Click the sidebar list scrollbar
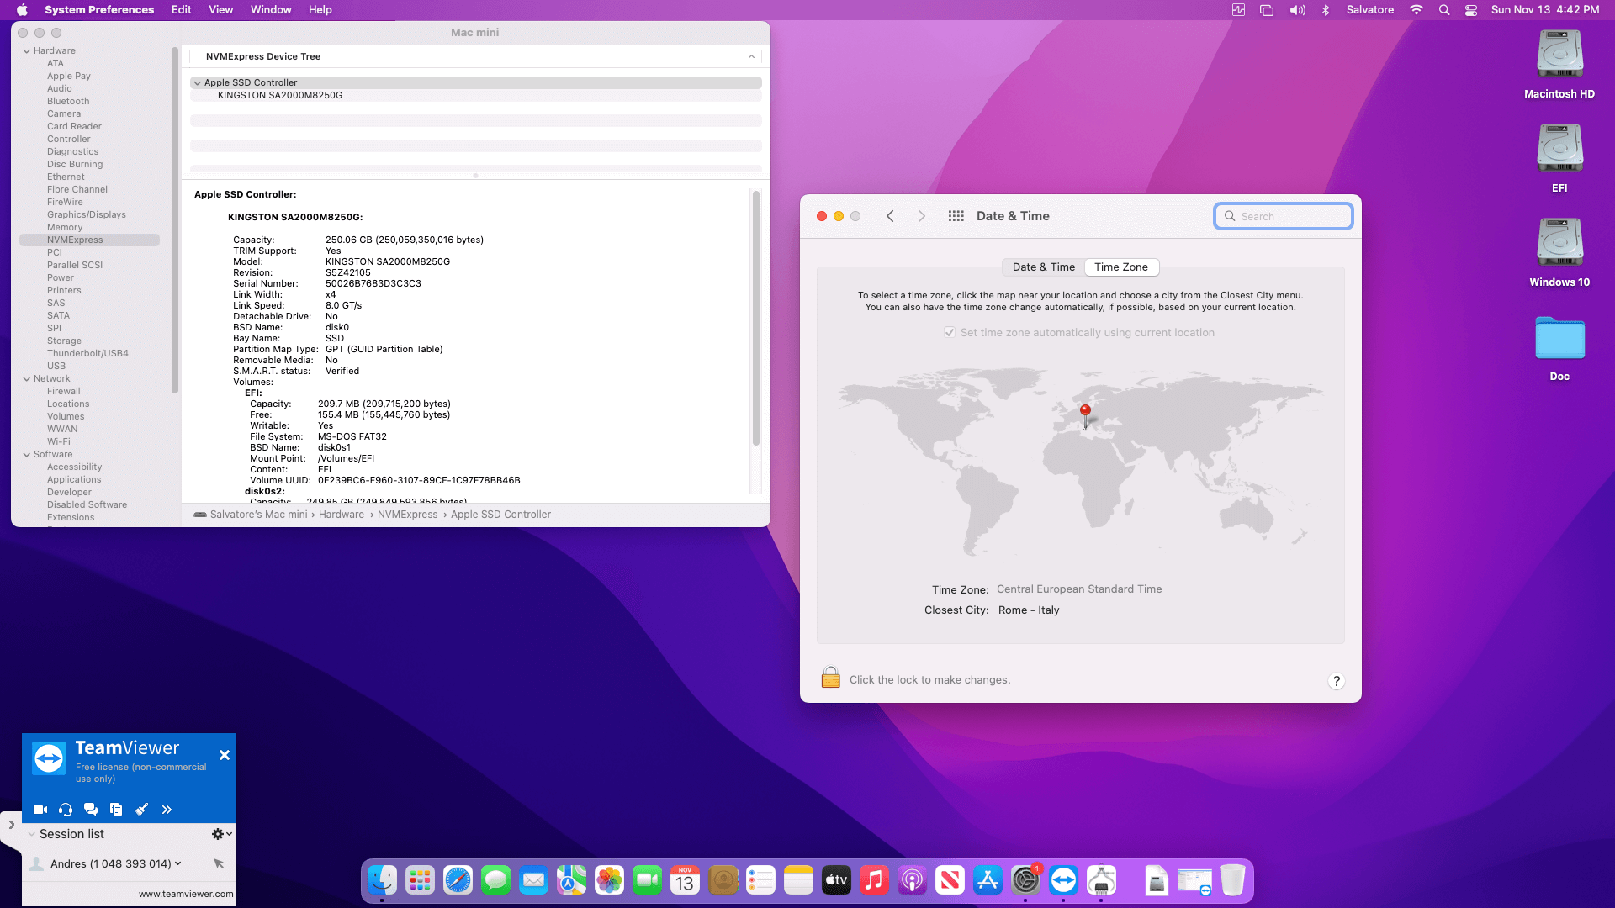The image size is (1615, 908). (174, 220)
